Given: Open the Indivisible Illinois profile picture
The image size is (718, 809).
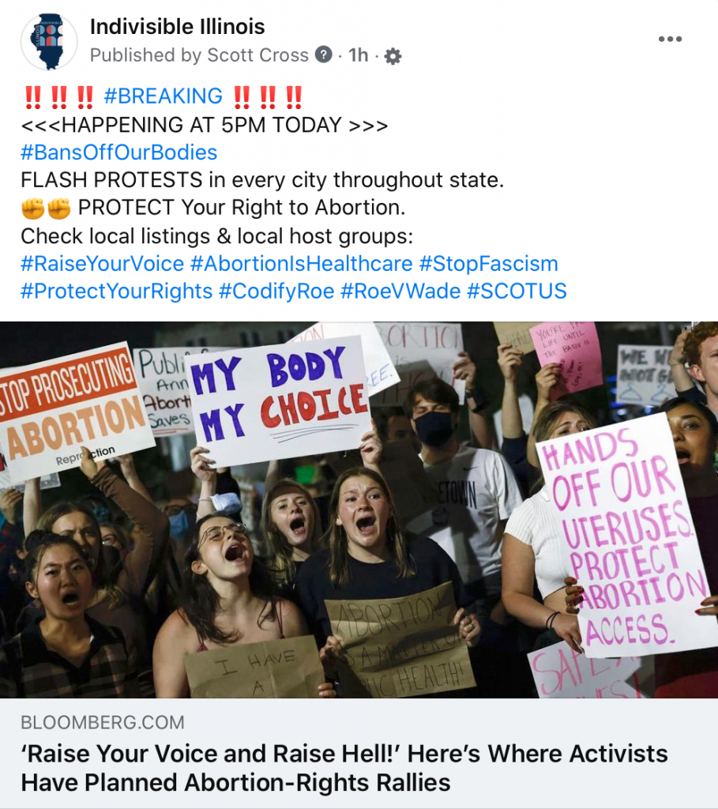Looking at the screenshot, I should click(49, 41).
